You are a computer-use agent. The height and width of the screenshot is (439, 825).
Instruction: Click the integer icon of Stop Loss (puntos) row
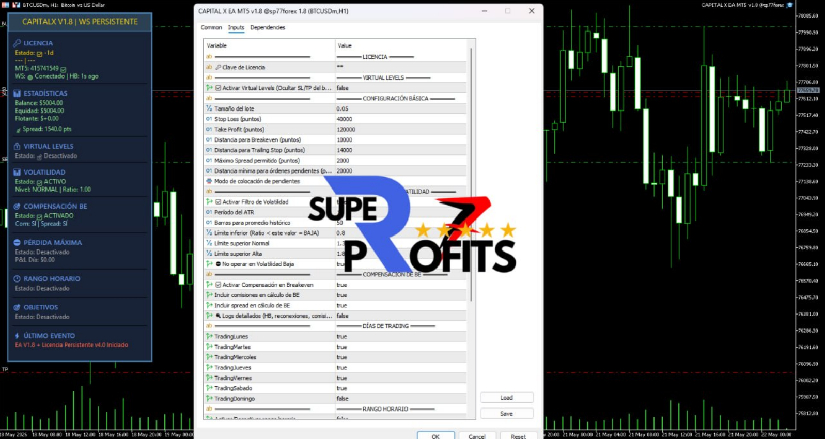coord(209,119)
